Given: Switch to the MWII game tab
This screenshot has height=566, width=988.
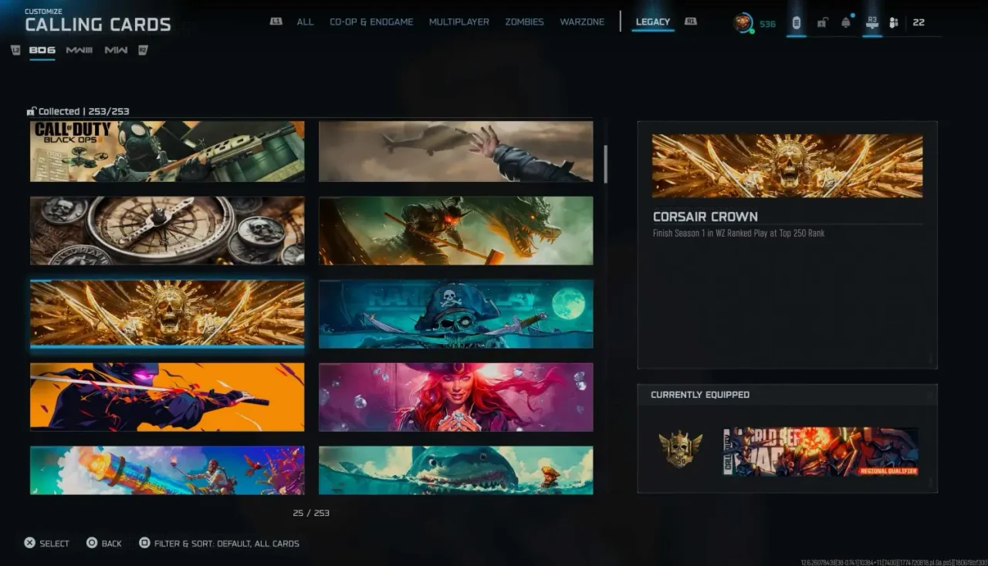Looking at the screenshot, I should pos(116,51).
